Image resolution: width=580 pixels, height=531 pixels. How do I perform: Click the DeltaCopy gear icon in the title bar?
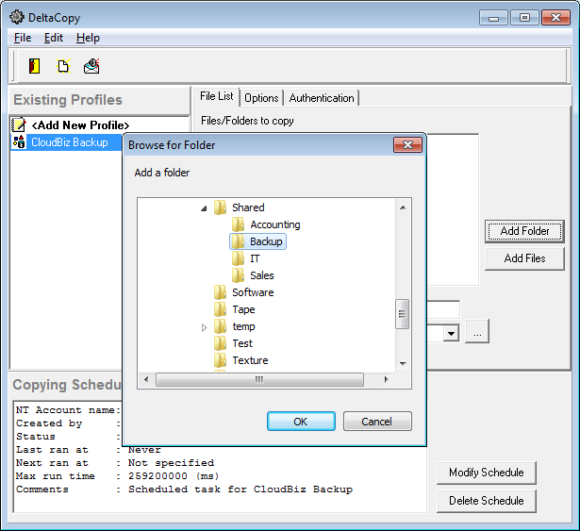(16, 16)
